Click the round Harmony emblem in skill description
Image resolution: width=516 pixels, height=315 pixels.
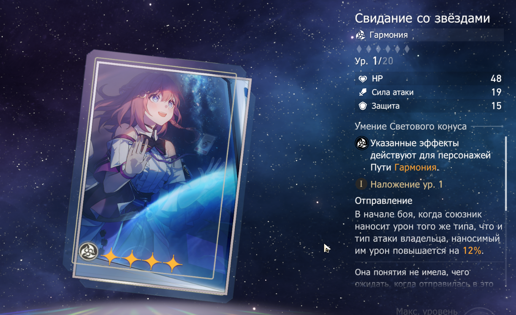[x=361, y=143]
